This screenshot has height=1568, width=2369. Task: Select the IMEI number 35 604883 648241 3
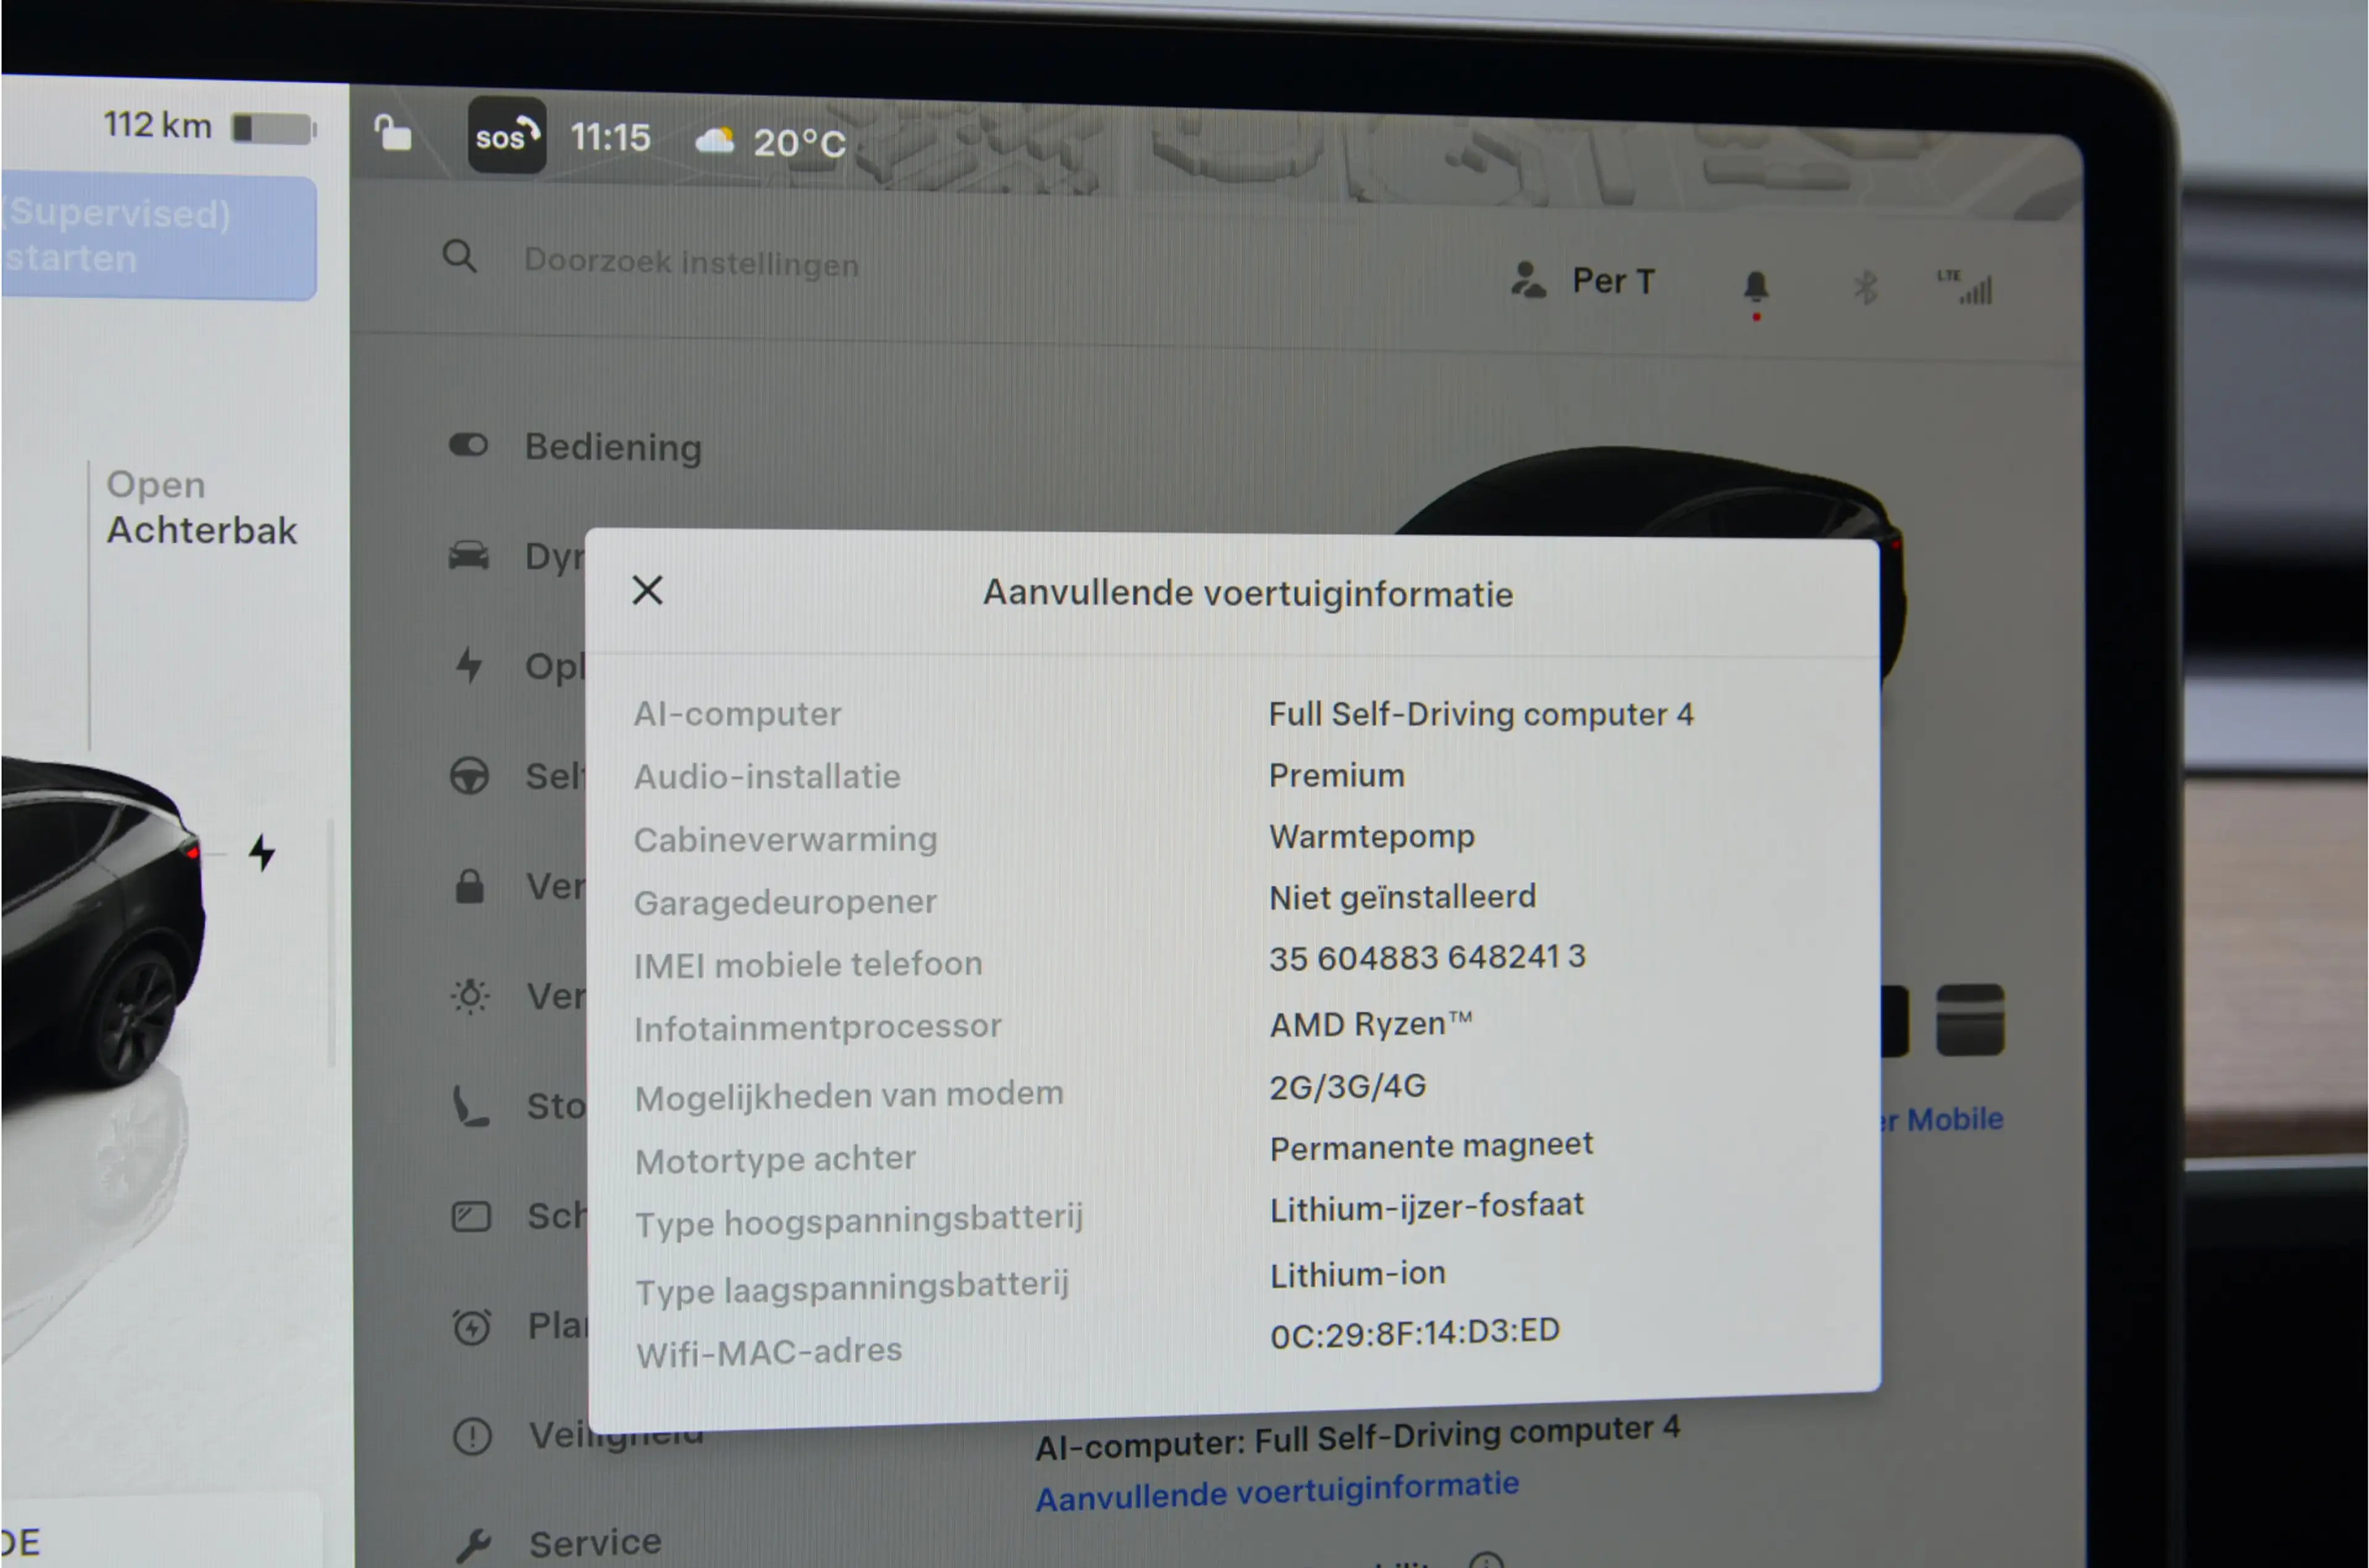1427,957
